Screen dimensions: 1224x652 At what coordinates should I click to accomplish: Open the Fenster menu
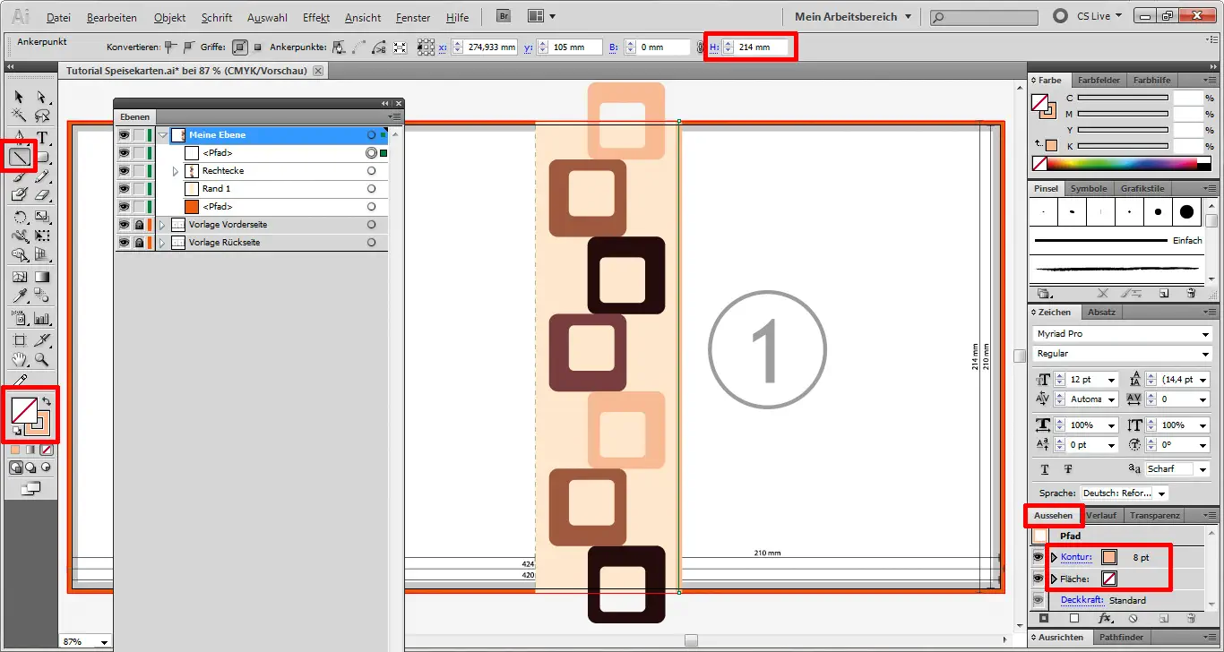[x=412, y=17]
